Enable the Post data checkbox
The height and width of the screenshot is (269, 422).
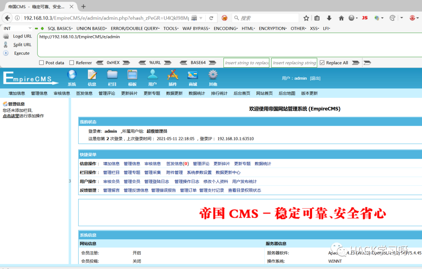[x=41, y=63]
